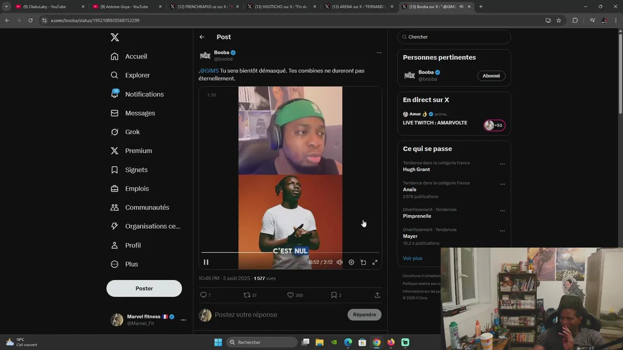The image size is (623, 350).
Task: Open LIVE TWITCH : AMARVOLTE live
Action: 435,123
